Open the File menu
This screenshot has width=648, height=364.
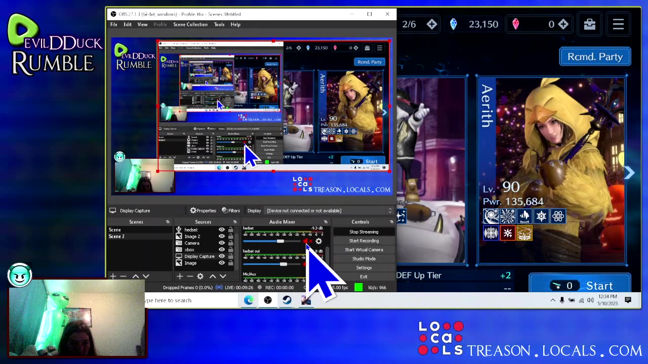[114, 24]
